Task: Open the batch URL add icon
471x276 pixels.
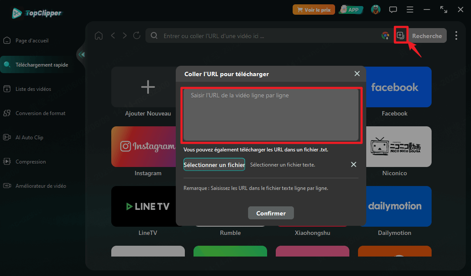Action: [x=400, y=35]
